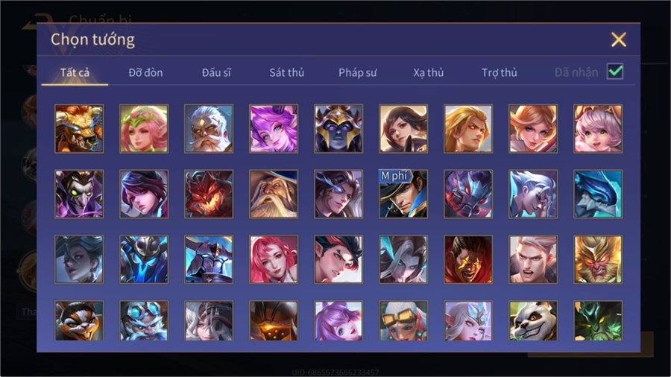Select the 'Tất cả' tab
The width and height of the screenshot is (671, 377).
[x=75, y=73]
